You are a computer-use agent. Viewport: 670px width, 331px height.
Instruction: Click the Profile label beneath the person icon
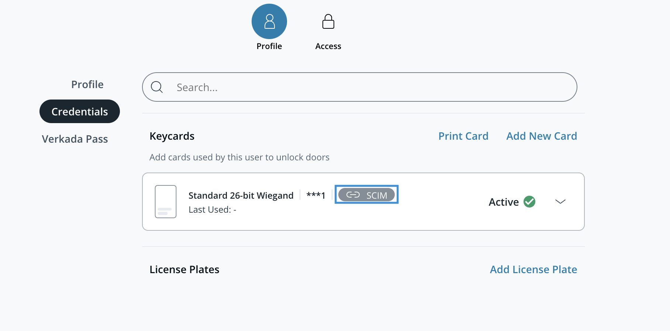269,46
